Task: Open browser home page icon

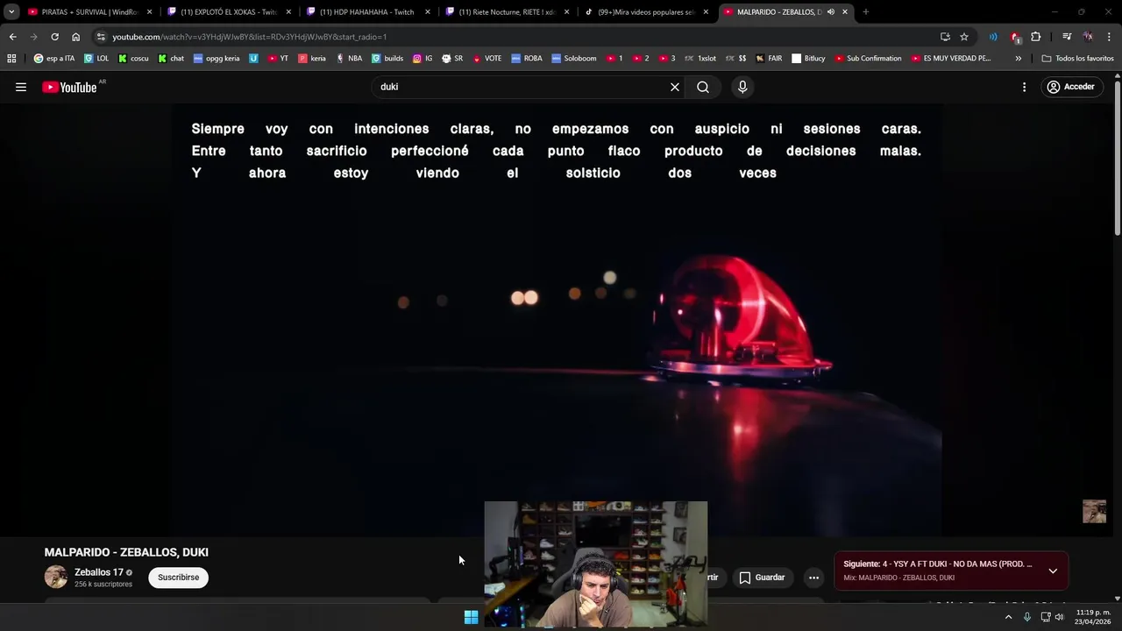Action: point(75,37)
